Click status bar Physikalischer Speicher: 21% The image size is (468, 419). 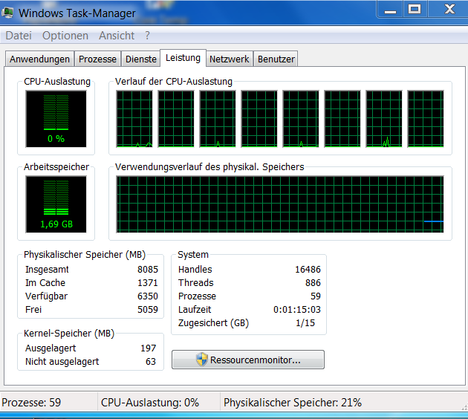[293, 403]
